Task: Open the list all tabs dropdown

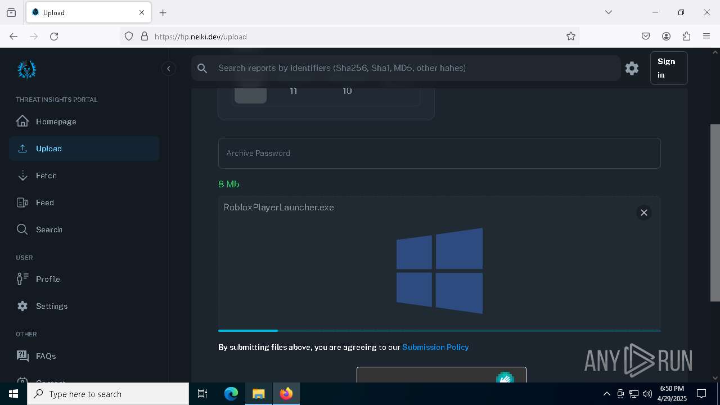Action: tap(608, 12)
